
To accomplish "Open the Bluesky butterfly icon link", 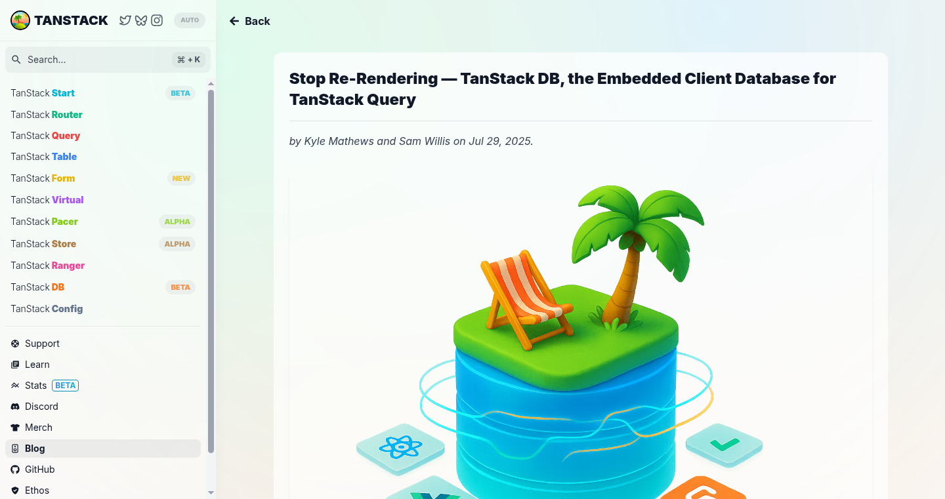I will [x=140, y=20].
